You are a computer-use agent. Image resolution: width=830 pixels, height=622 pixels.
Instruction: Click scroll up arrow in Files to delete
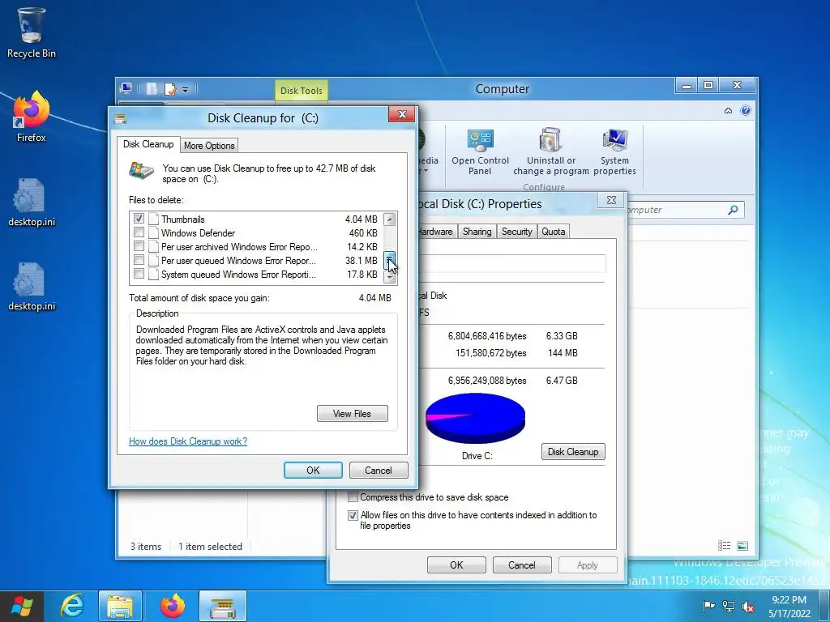[390, 219]
